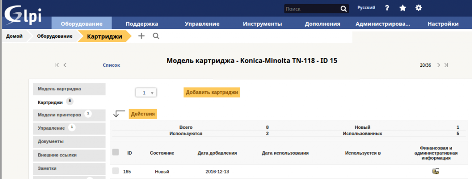Click Дата использования column header
Image resolution: width=472 pixels, height=179 pixels.
(285, 153)
